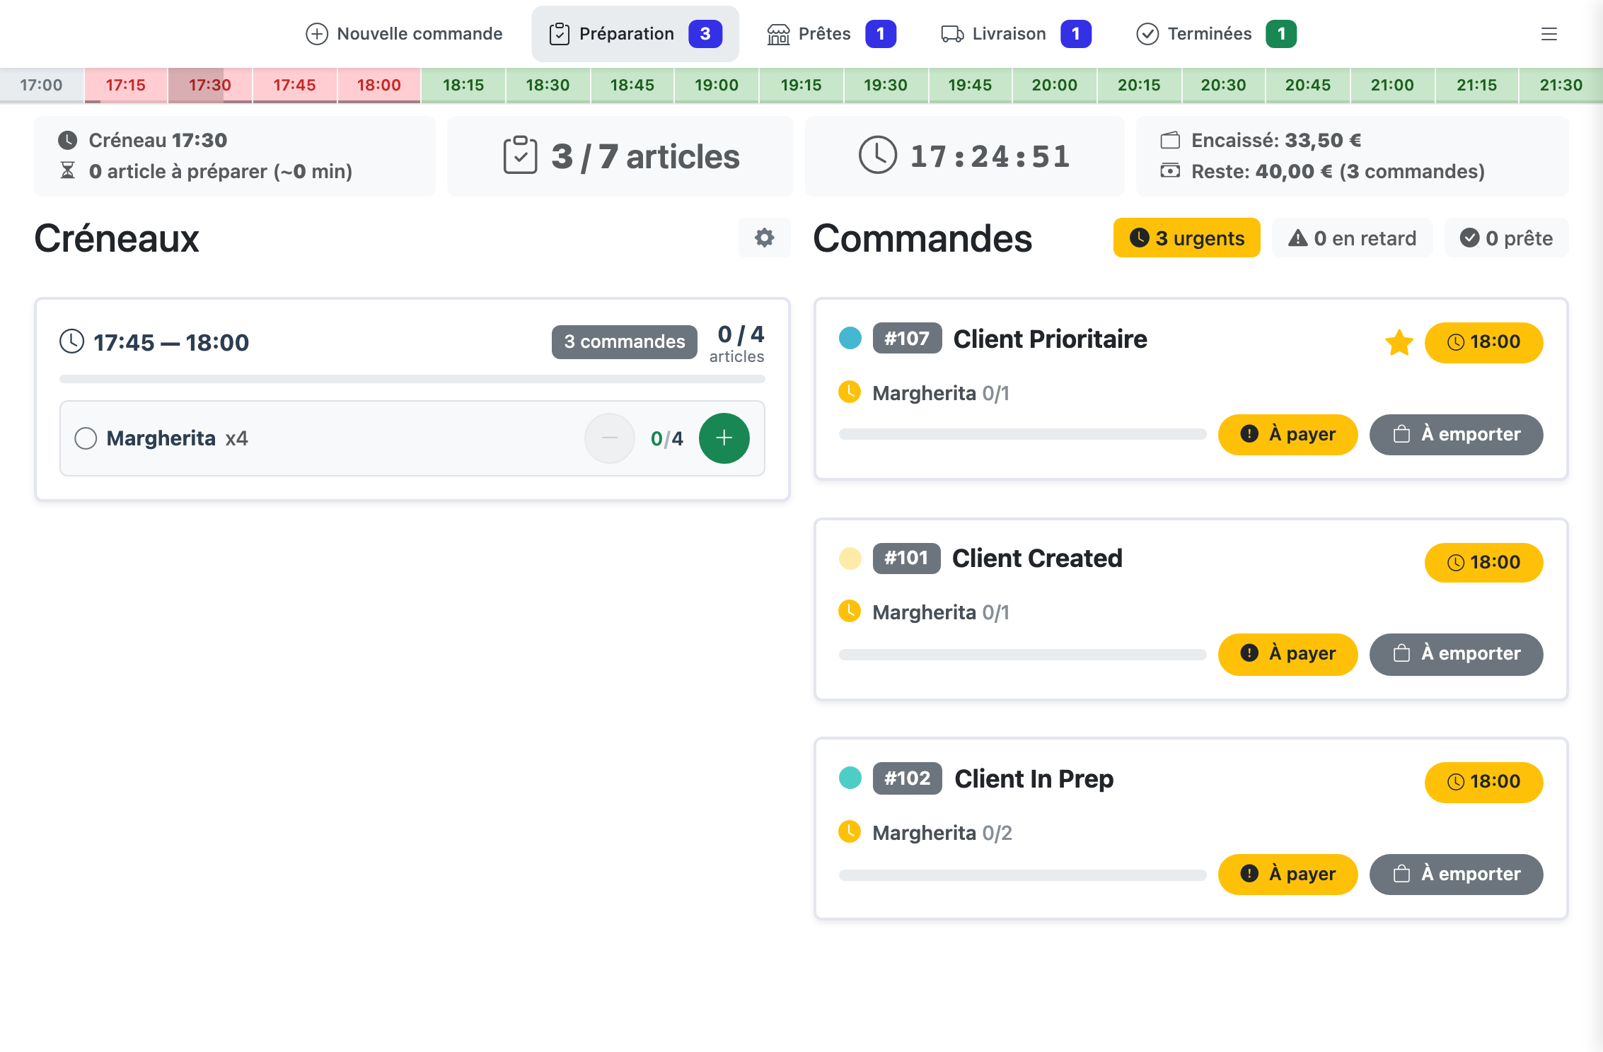Click 18:00 time badge on order #102
Viewport: 1603px width, 1052px height.
point(1483,782)
